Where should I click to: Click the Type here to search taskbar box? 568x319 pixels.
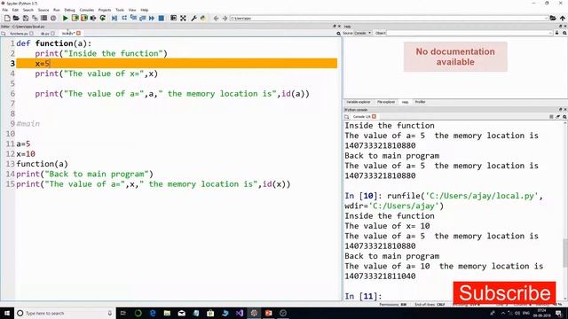(x=65, y=313)
